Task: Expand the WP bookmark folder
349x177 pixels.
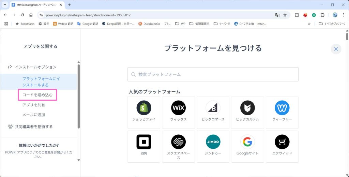Action: [180, 24]
